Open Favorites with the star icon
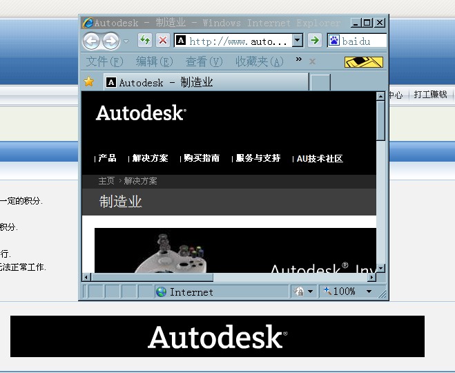The width and height of the screenshot is (455, 373). 89,82
